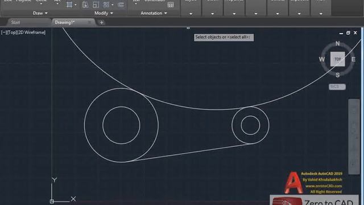Expand the collapsed Properties panel arrow
The image size is (364, 205).
(234, 14)
